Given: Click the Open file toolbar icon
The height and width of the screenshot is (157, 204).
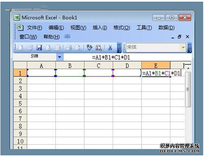Looking at the screenshot, I should click(x=30, y=48).
